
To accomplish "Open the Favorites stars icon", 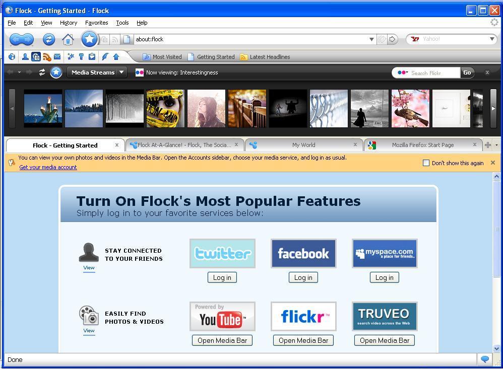I will 70,57.
